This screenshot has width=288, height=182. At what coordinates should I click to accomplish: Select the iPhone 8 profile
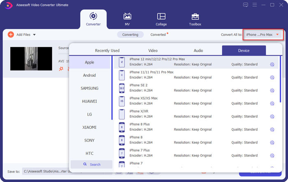pyautogui.click(x=196, y=140)
